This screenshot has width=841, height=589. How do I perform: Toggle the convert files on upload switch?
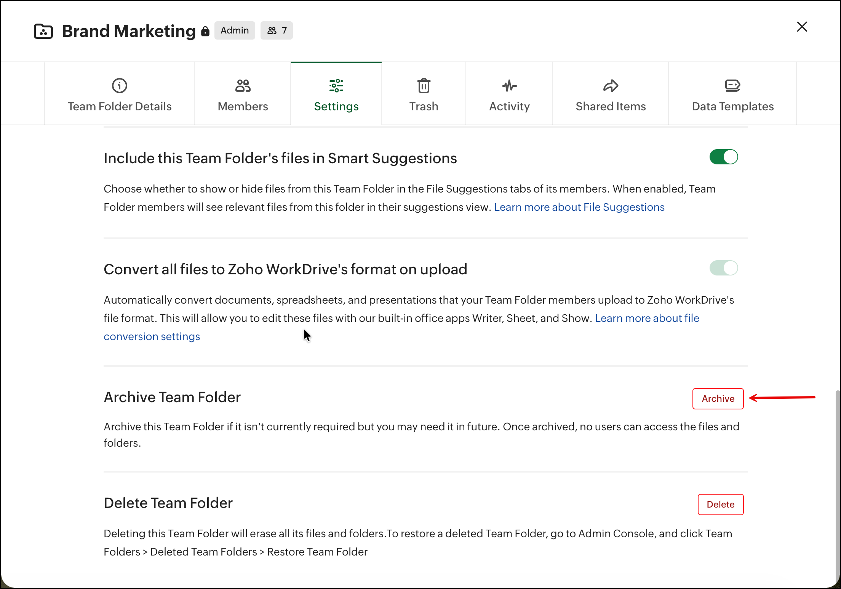tap(723, 268)
